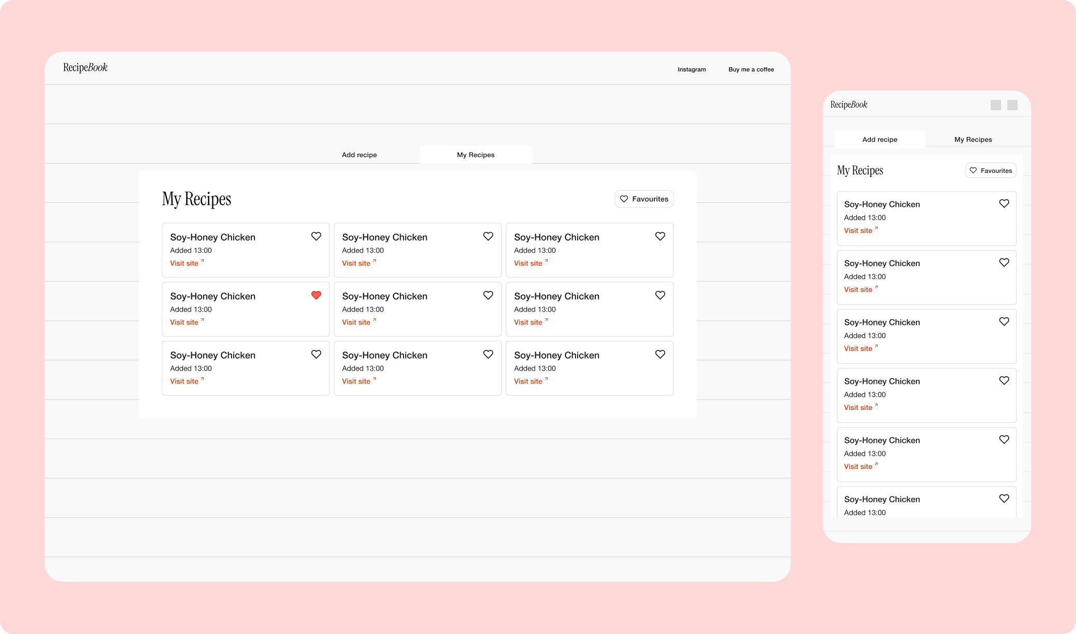Click 'Added 13:00' on the cut-off sixth mobile card

[865, 512]
